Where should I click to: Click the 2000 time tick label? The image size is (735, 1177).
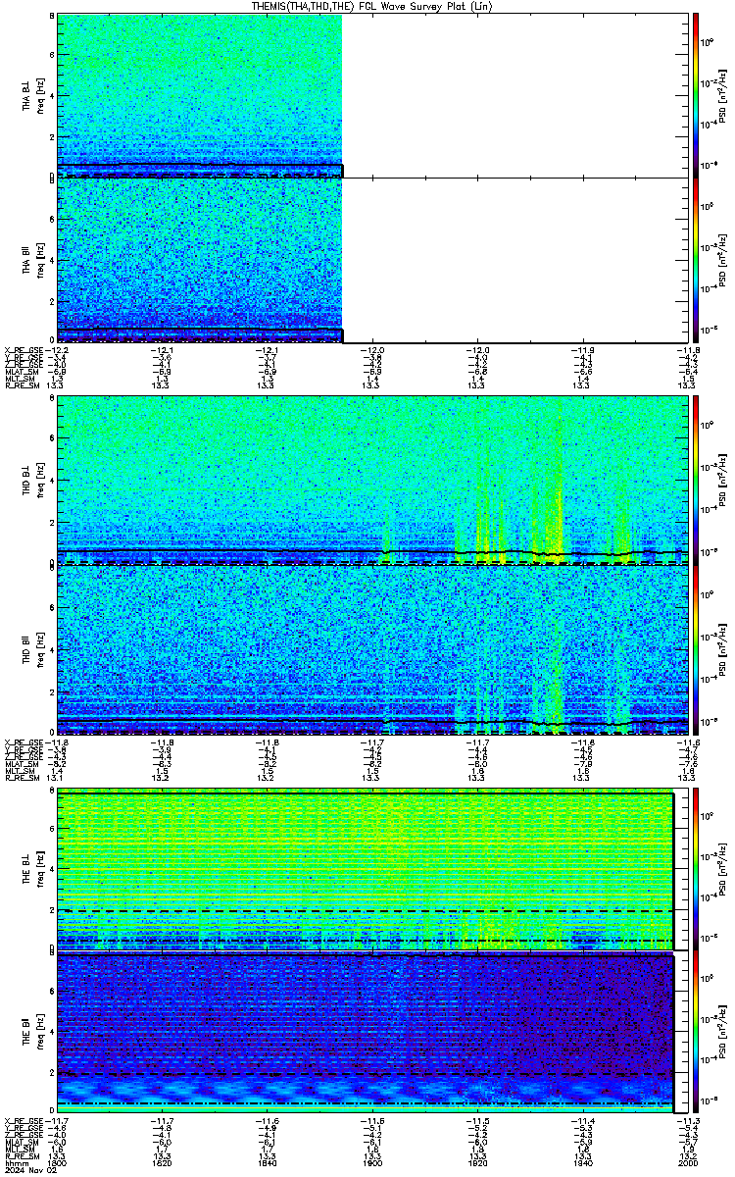687,1162
